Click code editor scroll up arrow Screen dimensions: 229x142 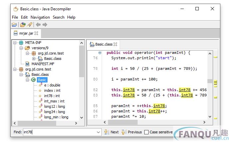(x=210, y=54)
